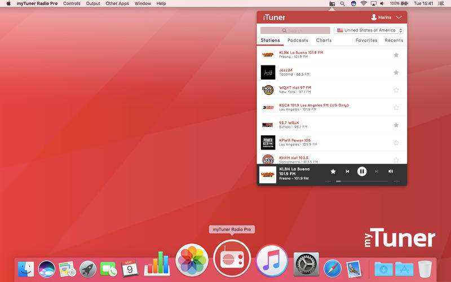Launch Safari from the Dock
This screenshot has height=282, width=451.
(x=333, y=269)
